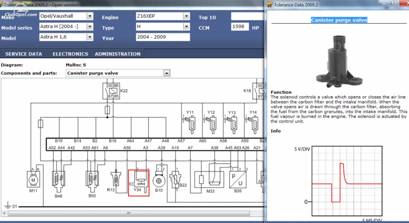Select the M33 component symbol

click(210, 179)
